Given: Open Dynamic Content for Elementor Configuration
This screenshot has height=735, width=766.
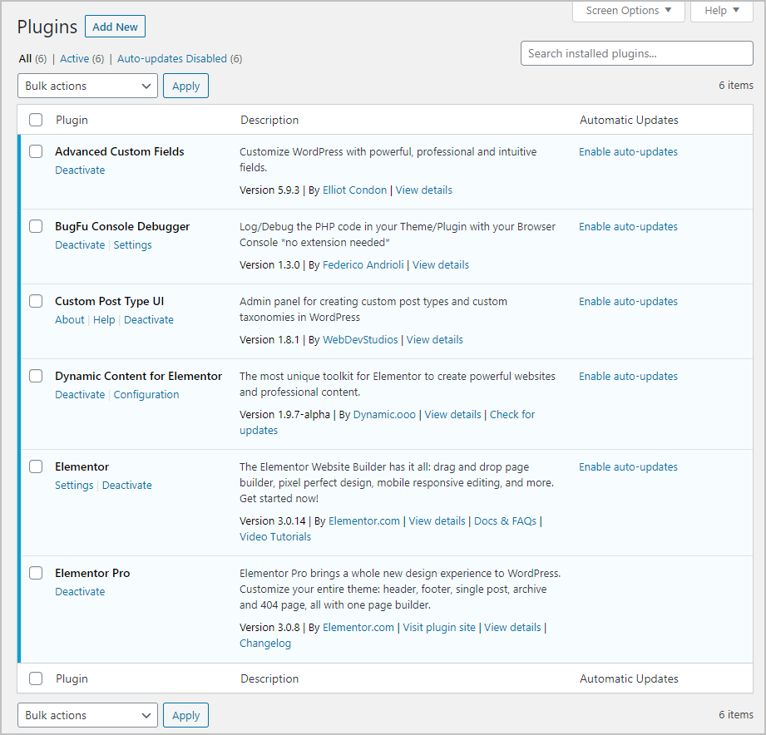Looking at the screenshot, I should pyautogui.click(x=146, y=394).
